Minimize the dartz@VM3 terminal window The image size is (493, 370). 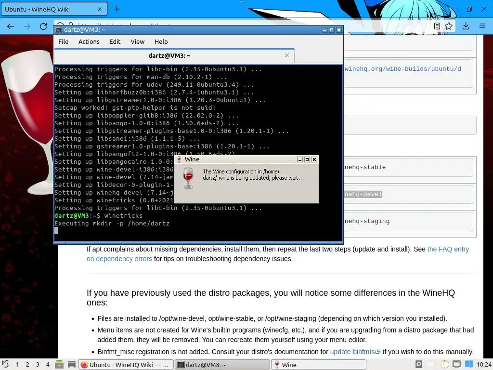point(324,30)
